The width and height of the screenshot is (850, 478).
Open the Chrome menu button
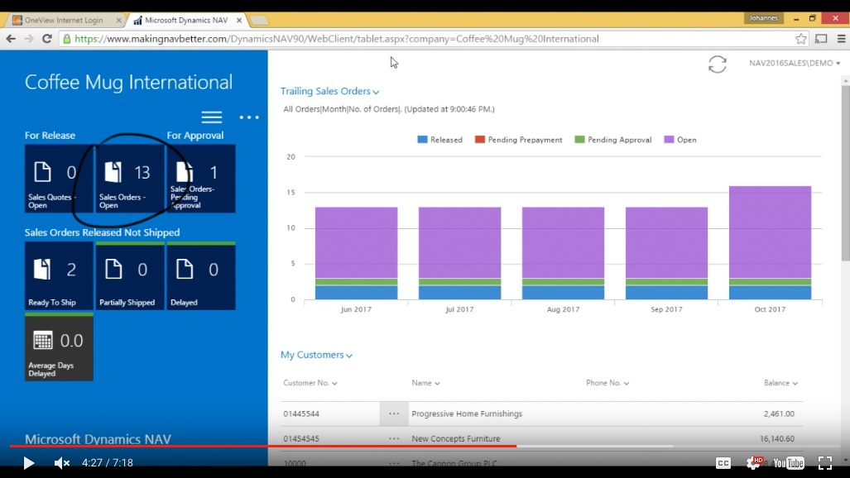842,39
